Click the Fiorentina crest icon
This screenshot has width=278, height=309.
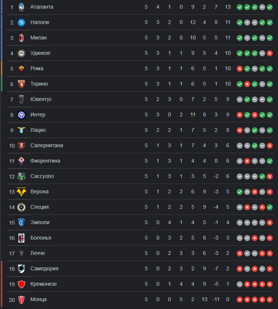(21, 161)
